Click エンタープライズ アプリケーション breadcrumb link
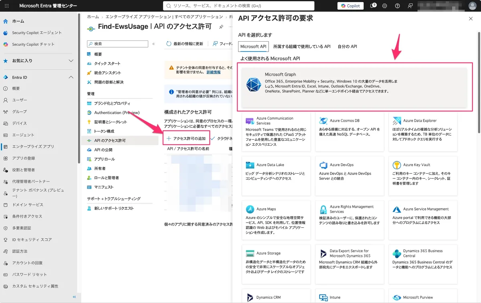Image resolution: width=481 pixels, height=303 pixels. [x=164, y=17]
